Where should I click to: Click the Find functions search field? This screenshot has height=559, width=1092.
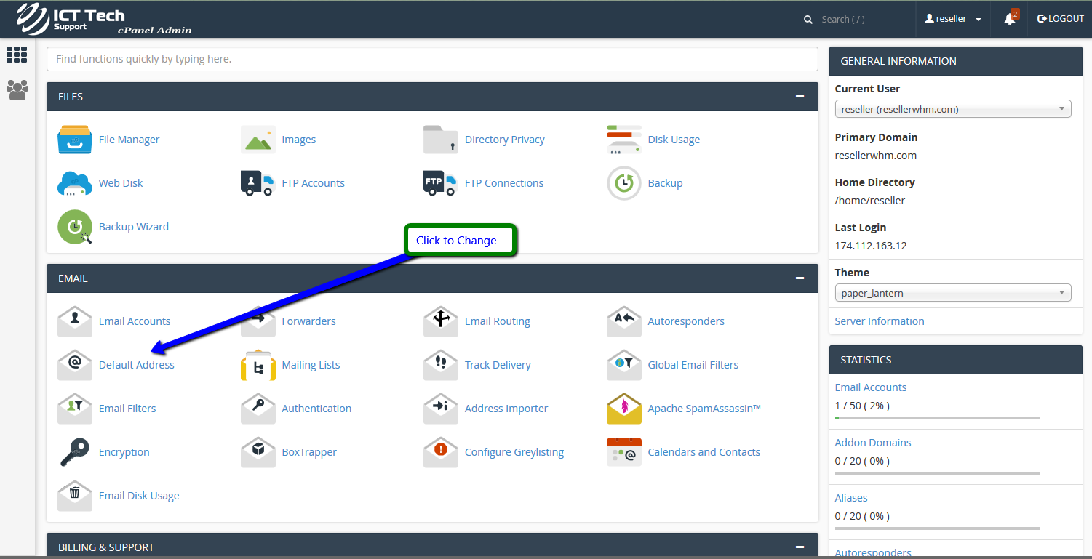click(432, 59)
